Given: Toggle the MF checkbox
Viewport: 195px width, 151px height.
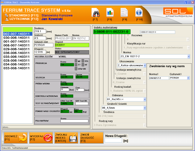Looking at the screenshot, I should pyautogui.click(x=76, y=61).
